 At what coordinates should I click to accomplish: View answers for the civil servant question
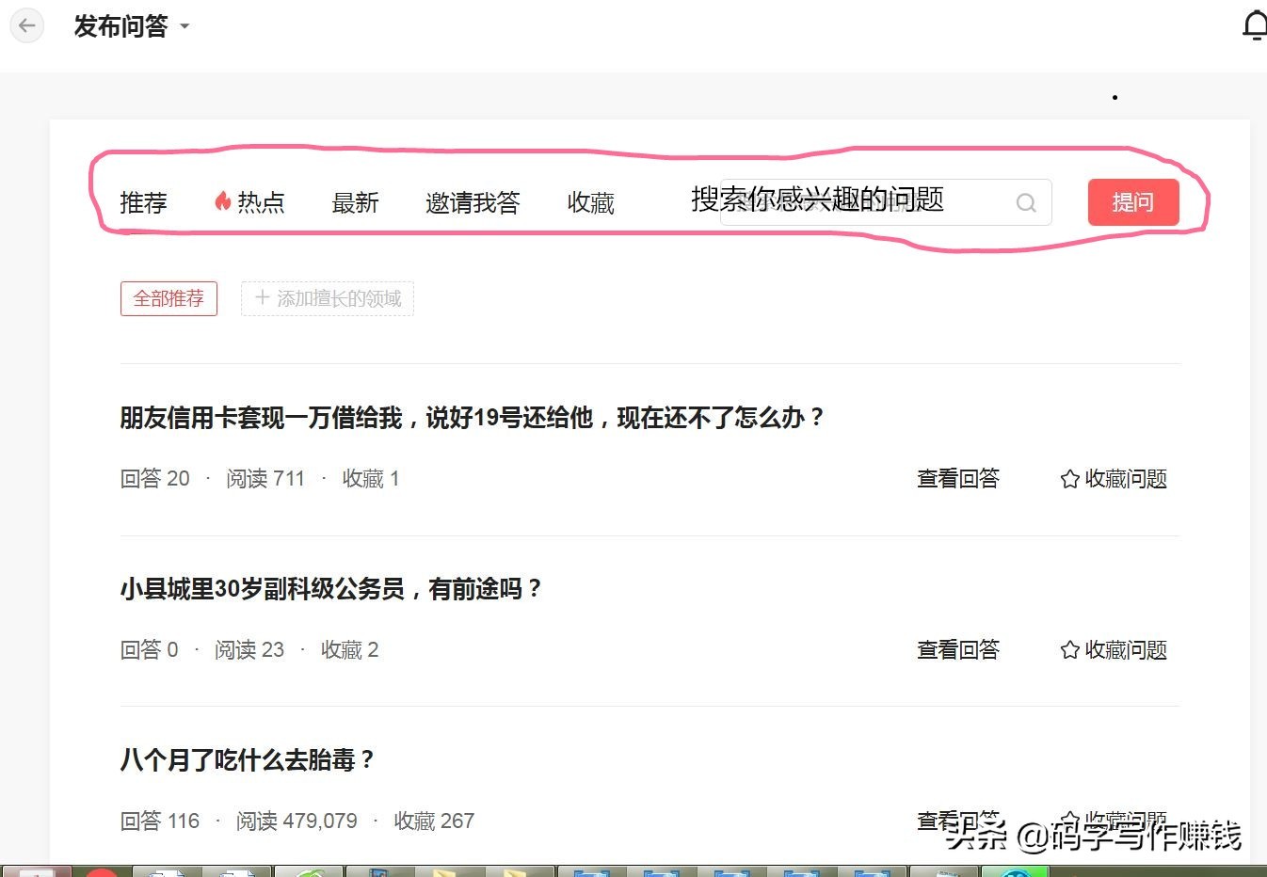tap(957, 650)
